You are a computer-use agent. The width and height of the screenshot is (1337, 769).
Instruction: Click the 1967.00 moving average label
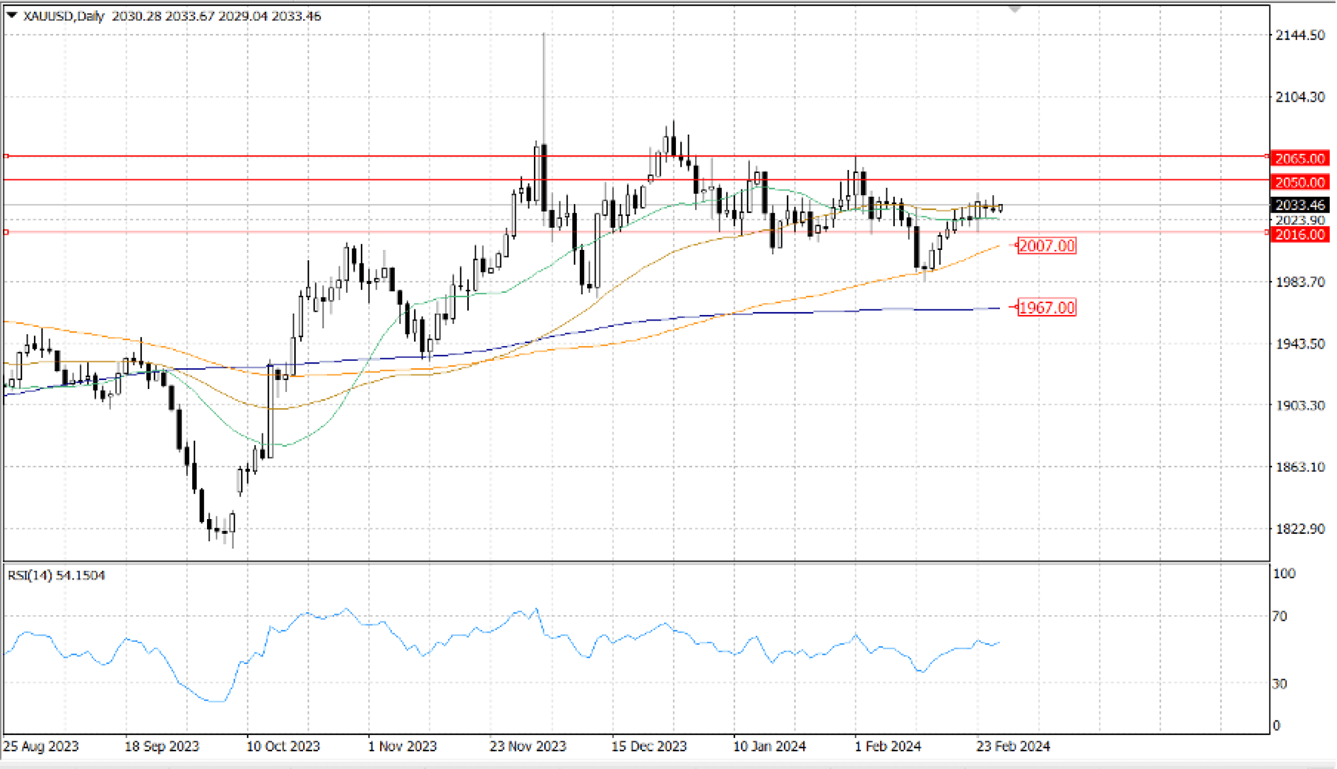coord(1046,308)
